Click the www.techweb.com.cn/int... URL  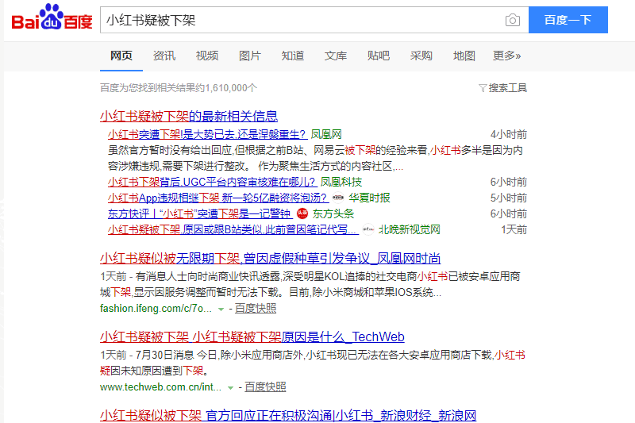pyautogui.click(x=161, y=387)
